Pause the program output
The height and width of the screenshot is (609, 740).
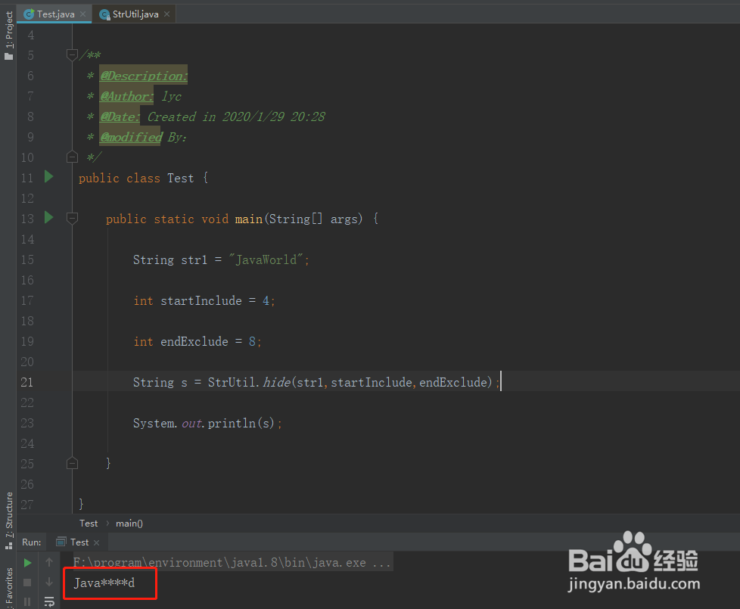coord(27,602)
